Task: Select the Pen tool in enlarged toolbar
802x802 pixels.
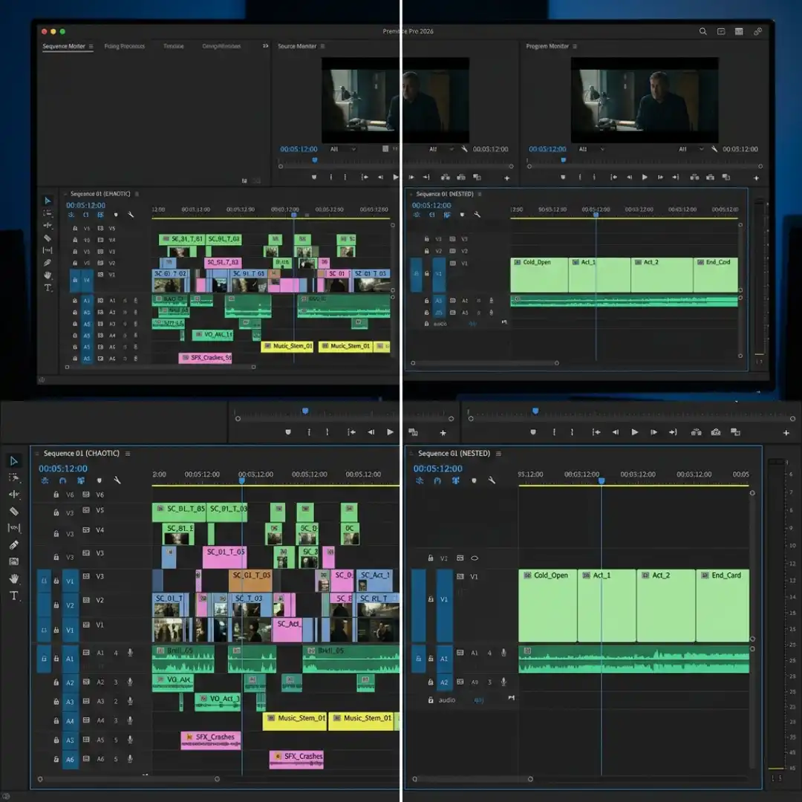Action: [14, 545]
